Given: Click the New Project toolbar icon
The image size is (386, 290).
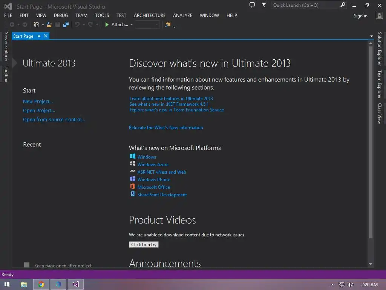Looking at the screenshot, I should point(36,25).
